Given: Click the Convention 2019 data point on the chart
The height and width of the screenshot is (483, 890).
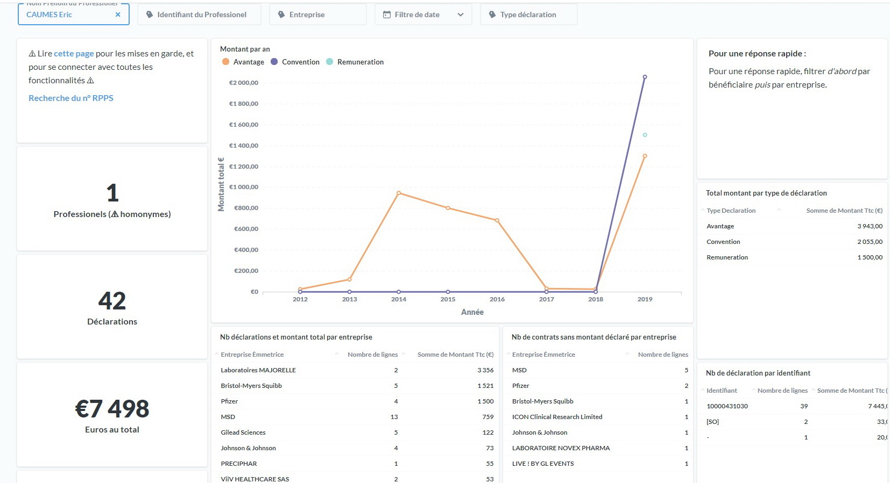Looking at the screenshot, I should (x=645, y=77).
